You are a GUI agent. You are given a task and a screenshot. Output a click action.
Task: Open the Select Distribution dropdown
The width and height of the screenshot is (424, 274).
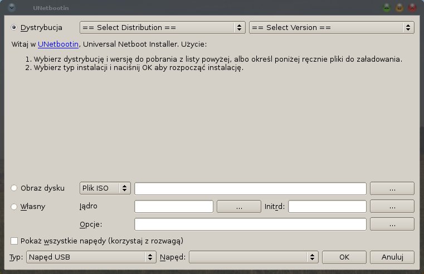(163, 27)
